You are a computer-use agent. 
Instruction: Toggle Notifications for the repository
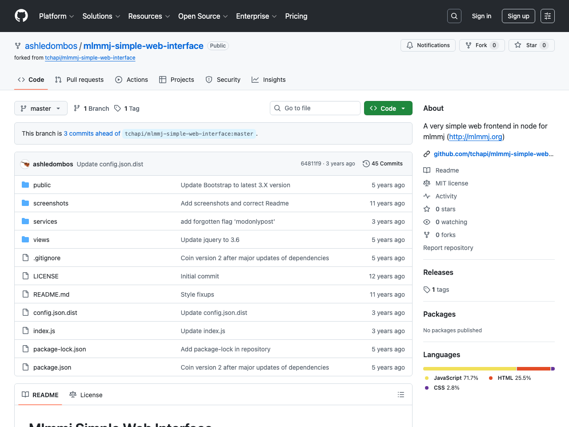tap(428, 45)
